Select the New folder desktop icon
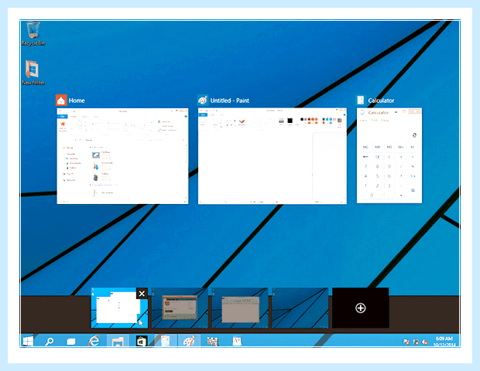The image size is (480, 371). tap(33, 73)
